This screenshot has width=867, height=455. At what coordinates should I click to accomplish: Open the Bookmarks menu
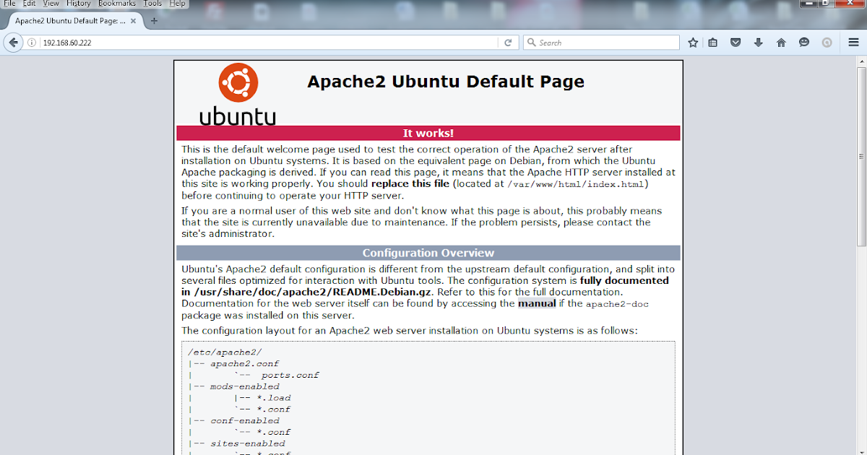[116, 4]
